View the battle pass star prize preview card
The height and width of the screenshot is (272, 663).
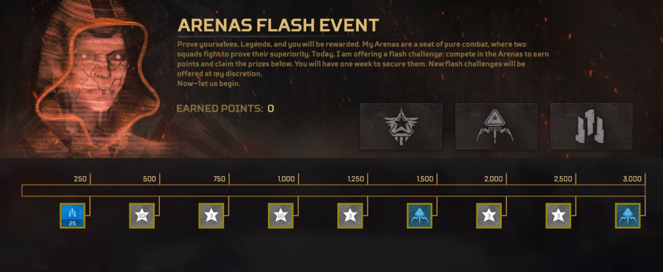click(401, 126)
